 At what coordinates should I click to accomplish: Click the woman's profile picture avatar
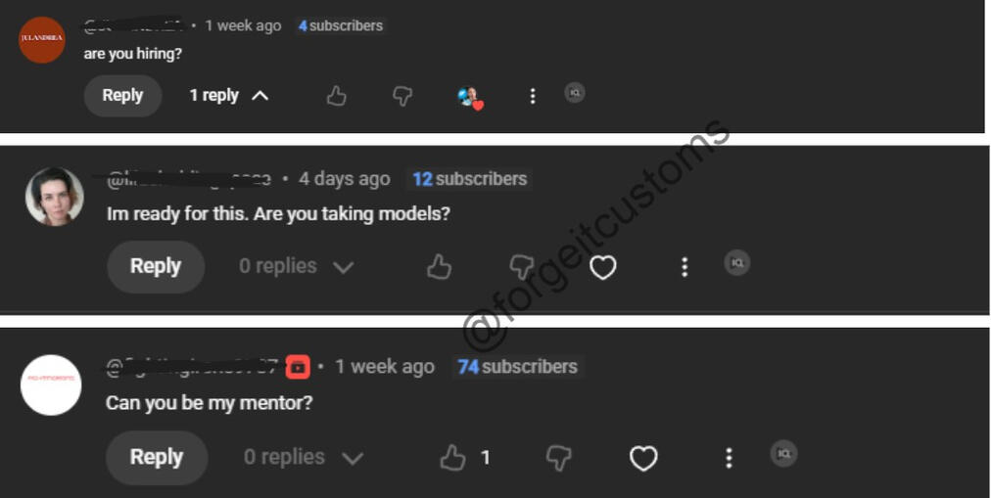click(x=55, y=197)
